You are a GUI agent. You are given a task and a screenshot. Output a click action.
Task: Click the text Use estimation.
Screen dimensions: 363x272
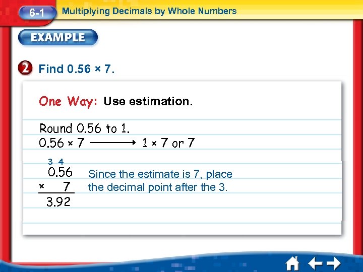[x=148, y=101]
